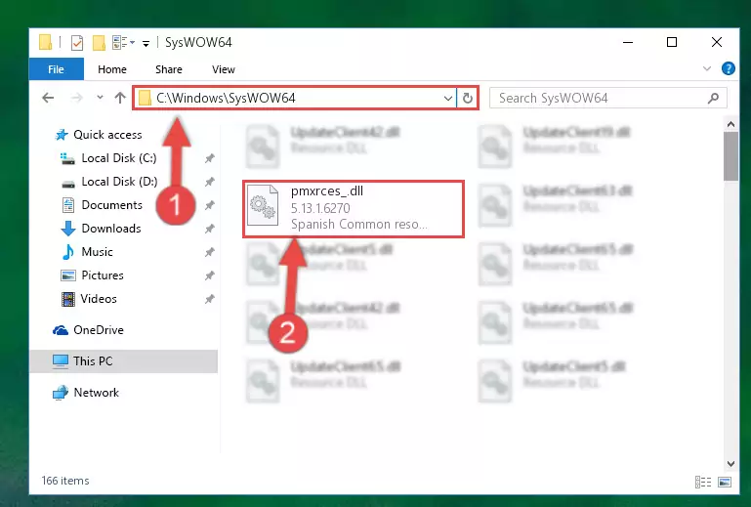Click the pin icon next to Music
Viewport: 751px width, 507px height.
[209, 252]
